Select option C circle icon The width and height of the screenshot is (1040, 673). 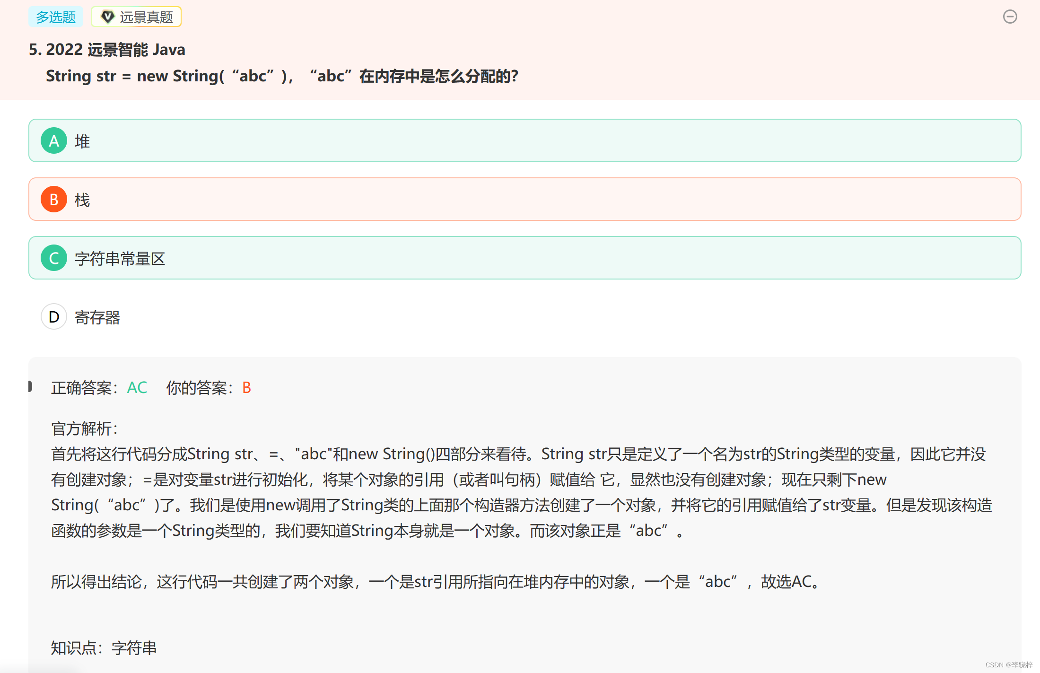coord(54,258)
